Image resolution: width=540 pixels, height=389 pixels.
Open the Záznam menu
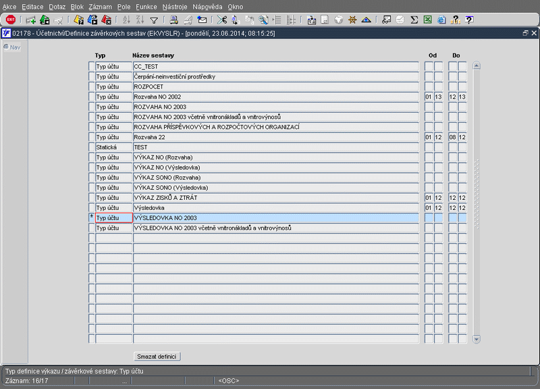pyautogui.click(x=100, y=7)
